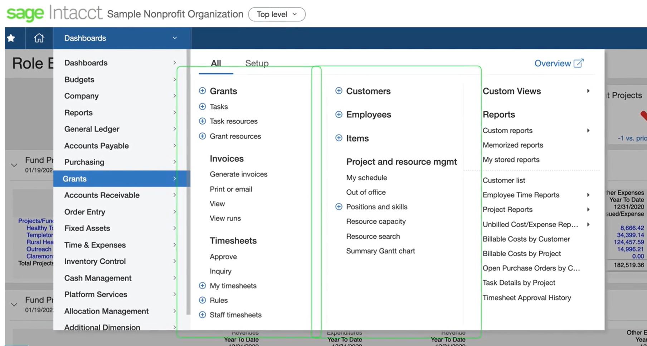
Task: Select Allocation Management in the module list
Action: (x=120, y=311)
